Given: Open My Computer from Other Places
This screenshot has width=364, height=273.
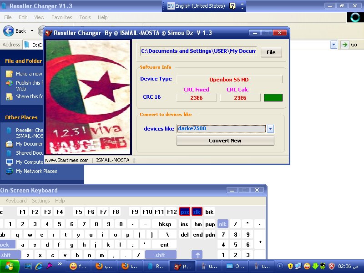Looking at the screenshot, I should pyautogui.click(x=25, y=162).
